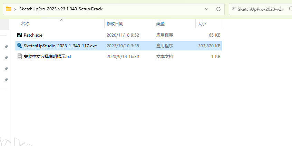Click the third pin icon in the sidebar
The height and width of the screenshot is (146, 292).
pyautogui.click(x=6, y=69)
